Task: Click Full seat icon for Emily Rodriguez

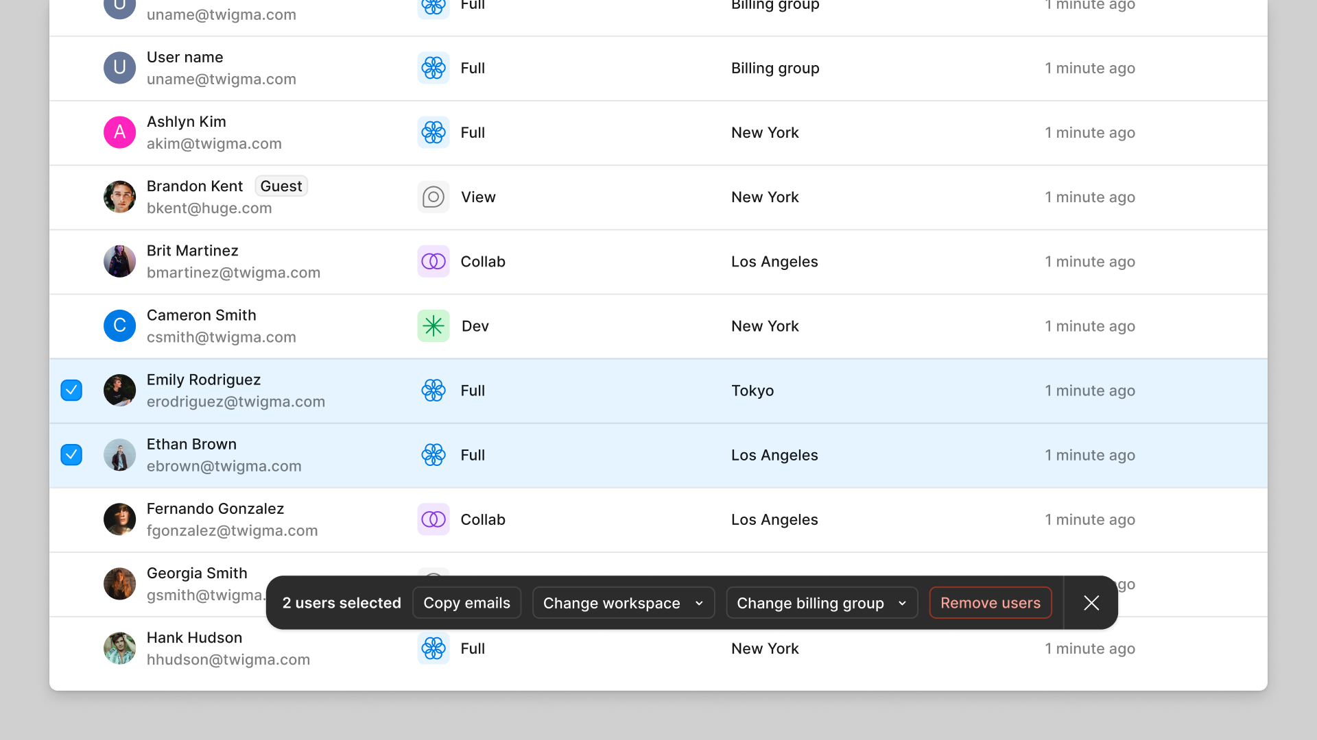Action: click(434, 391)
